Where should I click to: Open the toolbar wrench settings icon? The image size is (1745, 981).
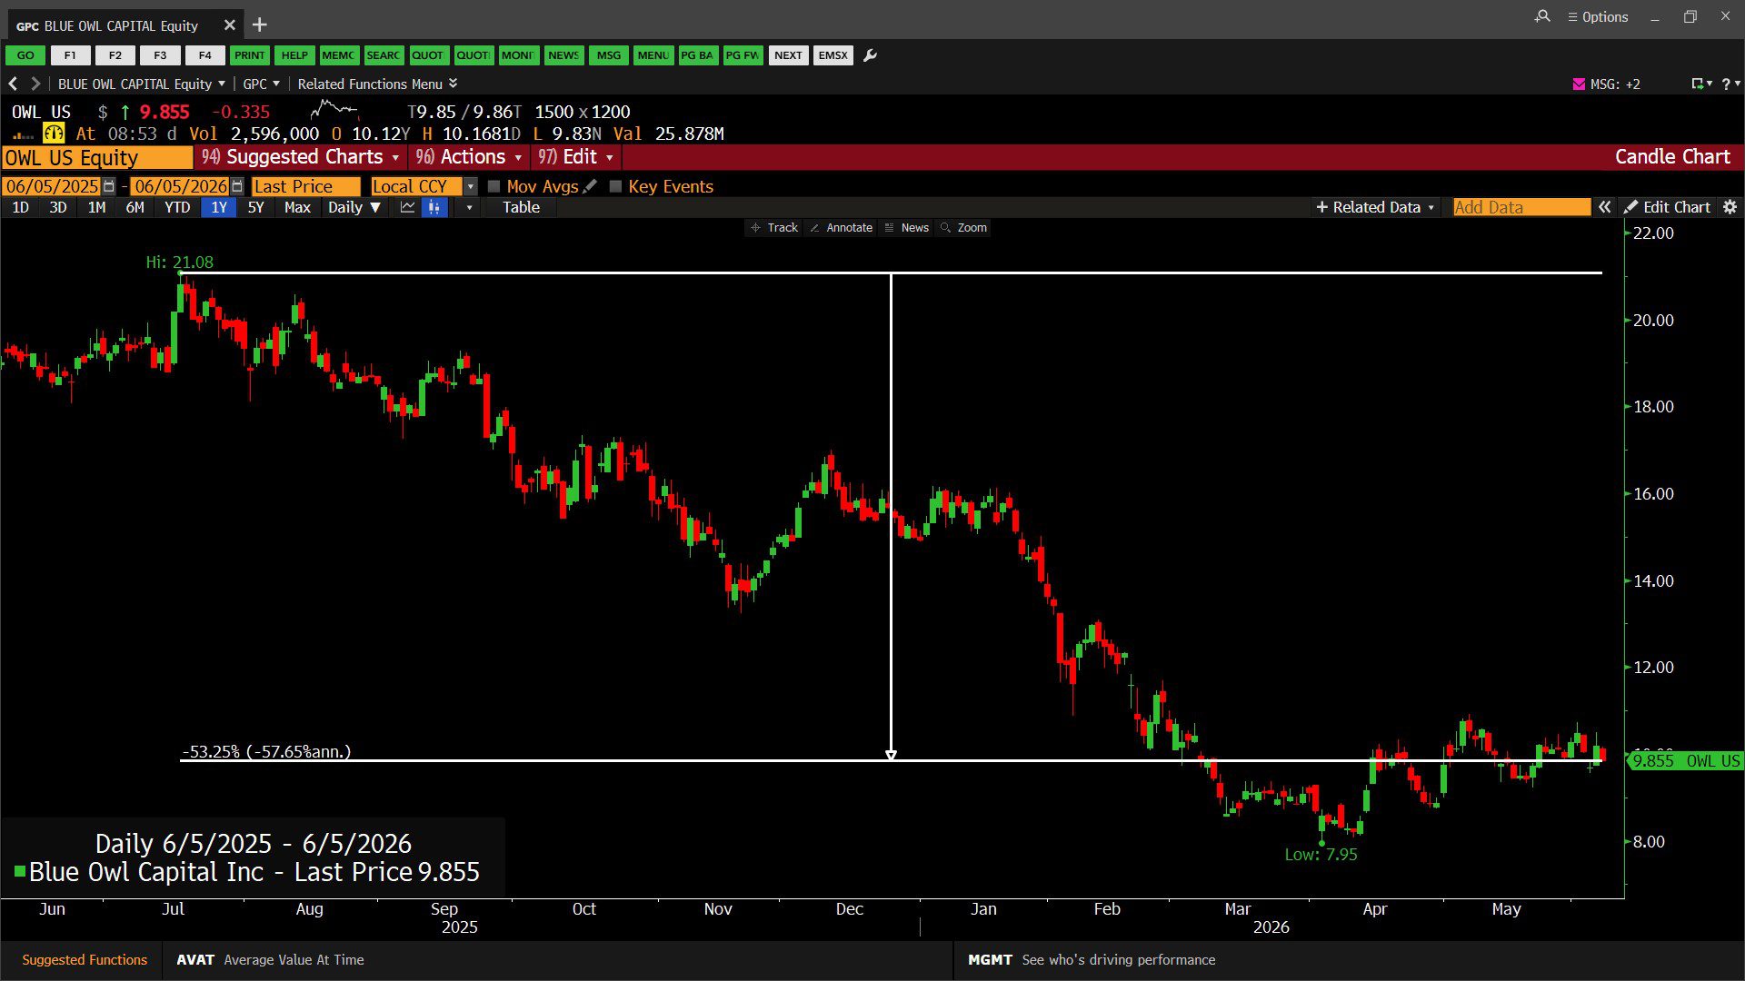pyautogui.click(x=870, y=55)
